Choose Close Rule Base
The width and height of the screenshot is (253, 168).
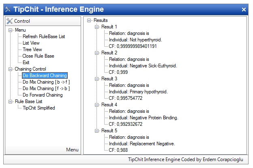tap(38, 56)
